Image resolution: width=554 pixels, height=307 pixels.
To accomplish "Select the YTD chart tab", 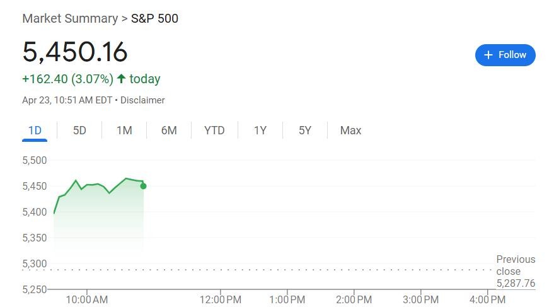I will click(214, 130).
